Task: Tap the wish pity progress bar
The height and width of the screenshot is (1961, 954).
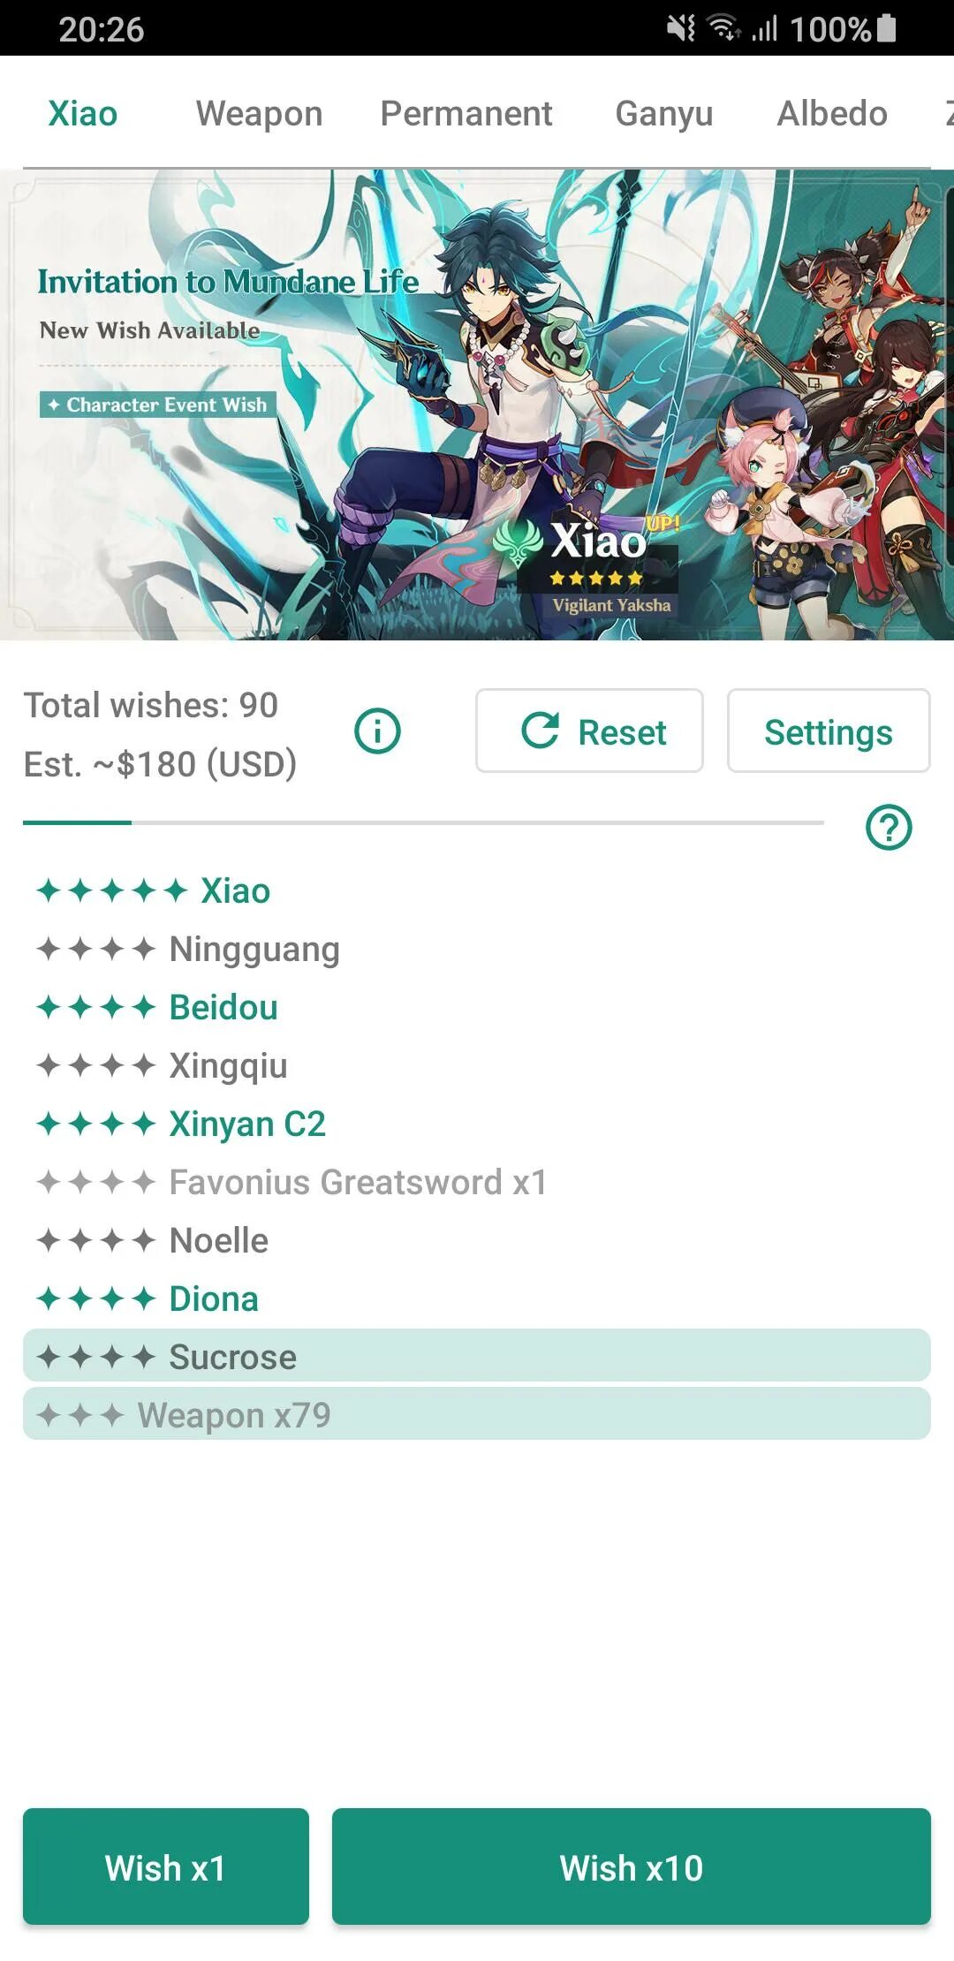Action: (x=423, y=822)
